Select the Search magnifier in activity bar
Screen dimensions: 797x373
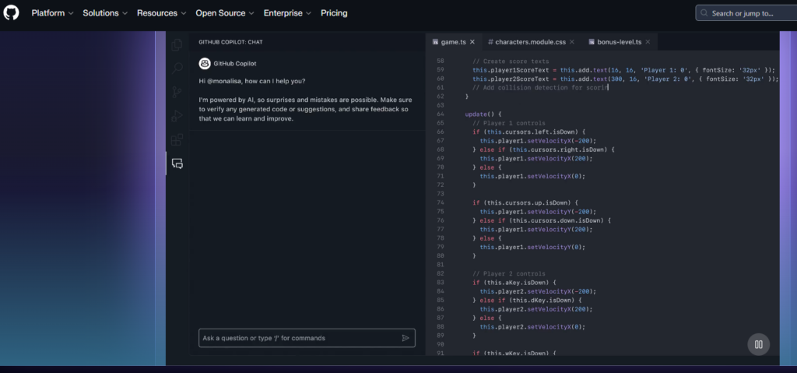click(177, 69)
